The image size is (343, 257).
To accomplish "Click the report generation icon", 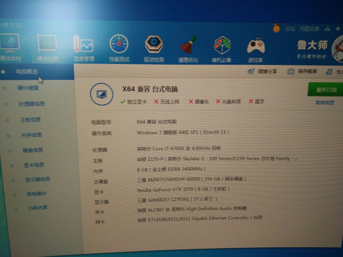I will tap(329, 71).
